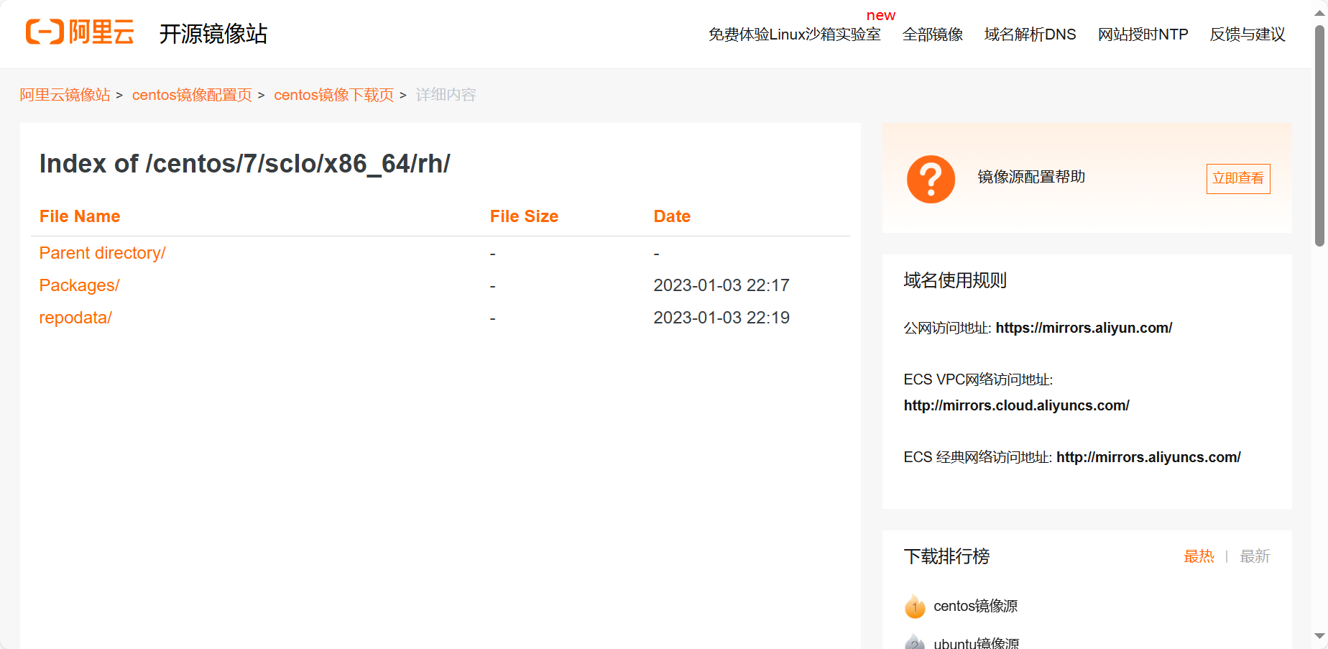Click the date 2023-01-03 22:17
1328x649 pixels.
click(x=721, y=285)
